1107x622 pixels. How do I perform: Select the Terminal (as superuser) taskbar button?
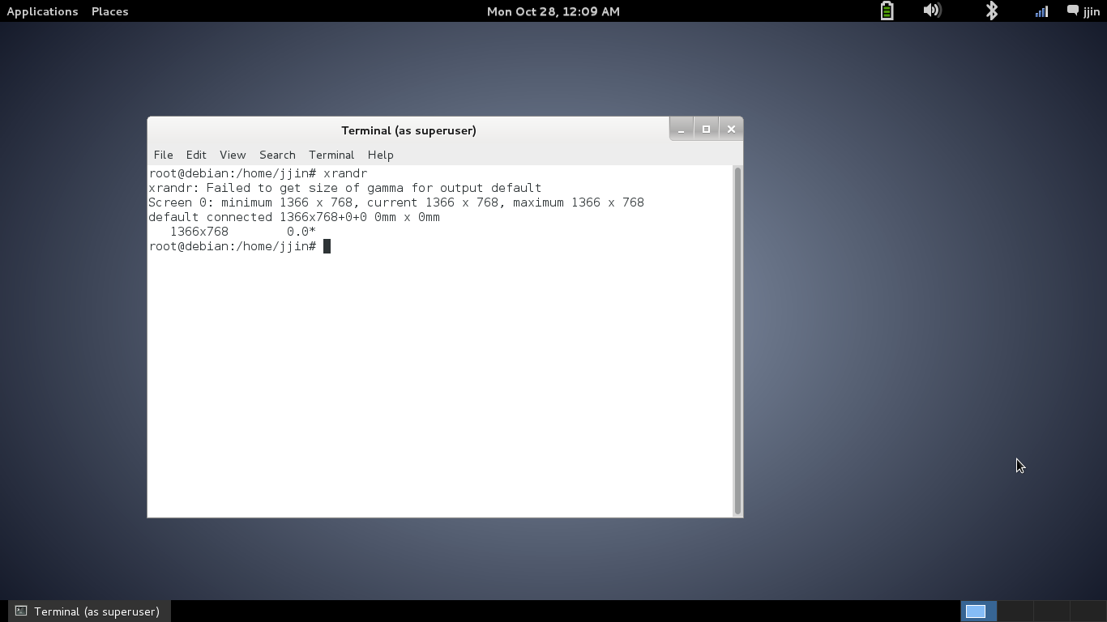click(x=88, y=611)
